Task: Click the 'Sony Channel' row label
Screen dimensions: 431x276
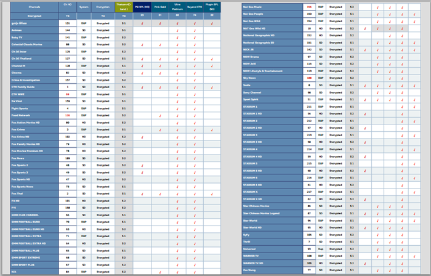Action: pos(272,92)
